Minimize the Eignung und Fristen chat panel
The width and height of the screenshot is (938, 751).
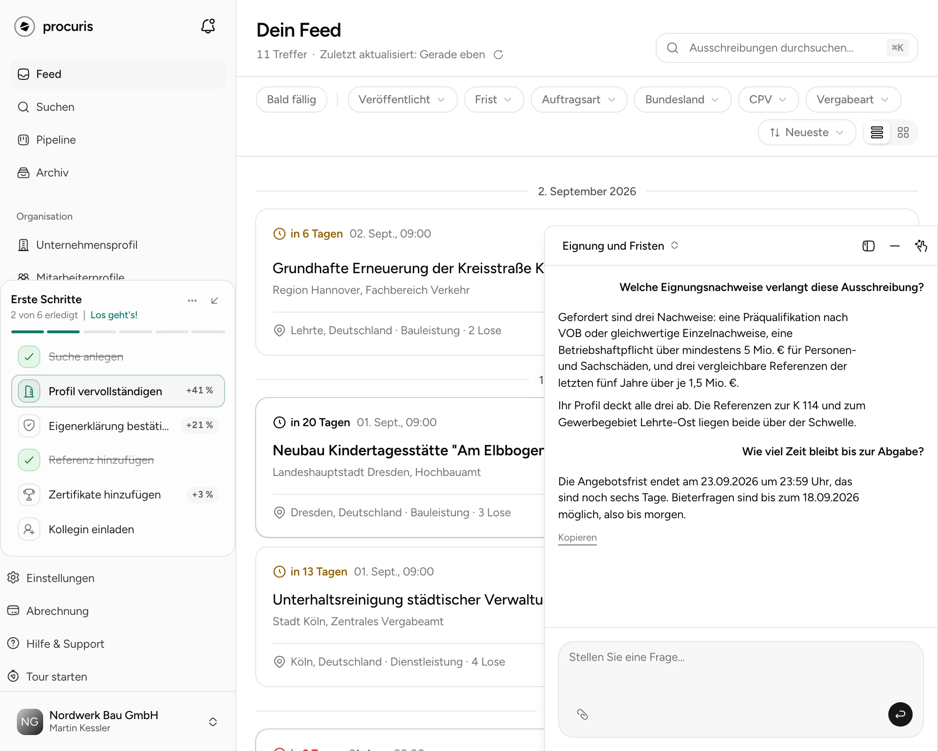894,246
